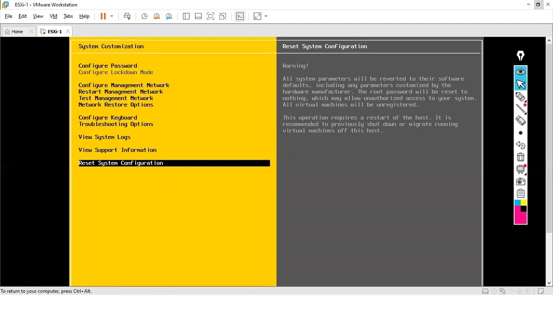This screenshot has width=553, height=311.
Task: Click the whiteboard easel icon
Action: 521,169
